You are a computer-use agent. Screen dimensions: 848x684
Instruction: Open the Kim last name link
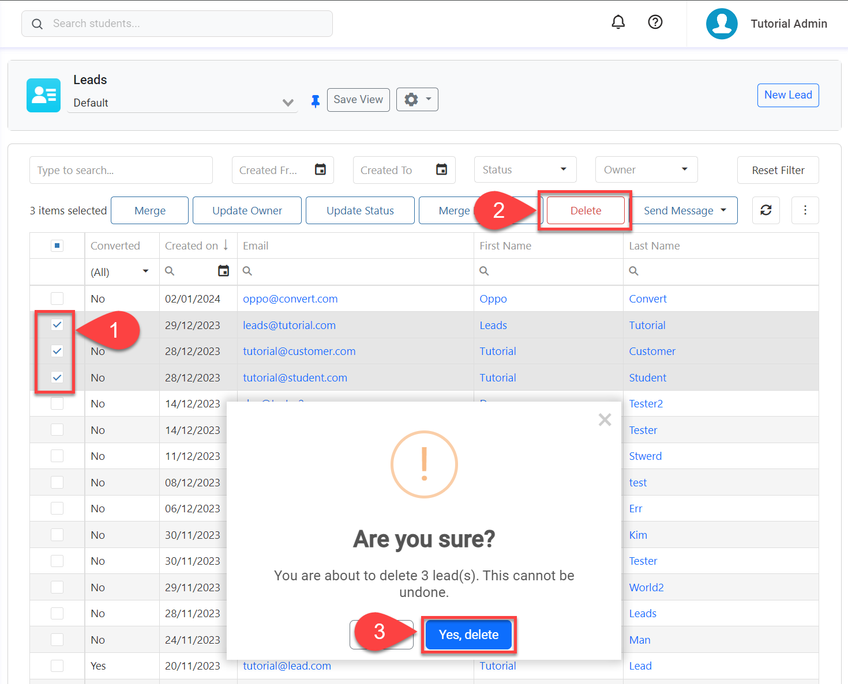click(x=638, y=535)
